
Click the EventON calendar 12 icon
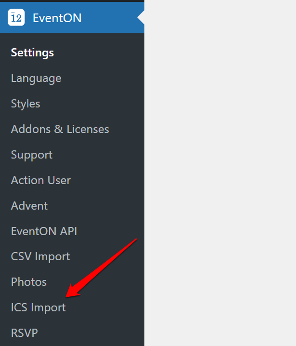pyautogui.click(x=16, y=17)
